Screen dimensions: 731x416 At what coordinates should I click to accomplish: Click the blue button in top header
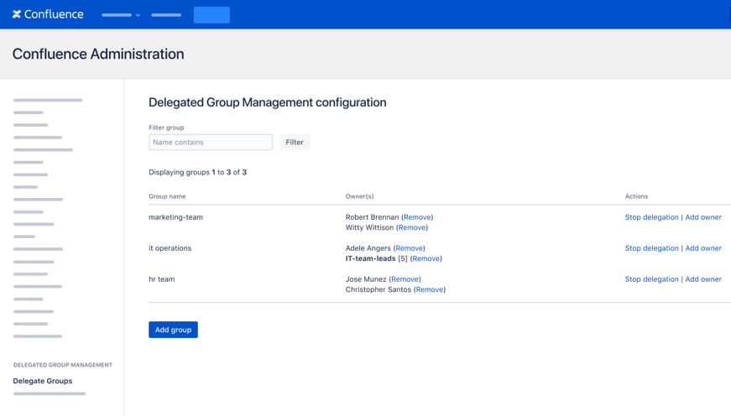[211, 15]
